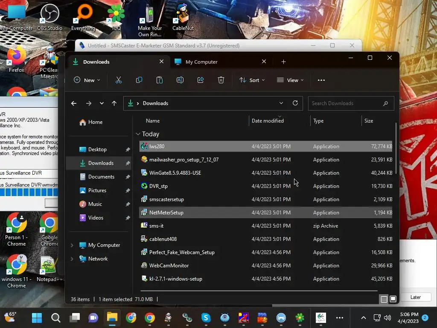Click the Rename icon in toolbar
This screenshot has height=328, width=437.
tap(180, 80)
